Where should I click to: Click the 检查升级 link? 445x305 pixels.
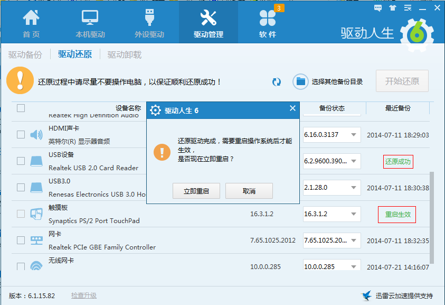pyautogui.click(x=84, y=295)
